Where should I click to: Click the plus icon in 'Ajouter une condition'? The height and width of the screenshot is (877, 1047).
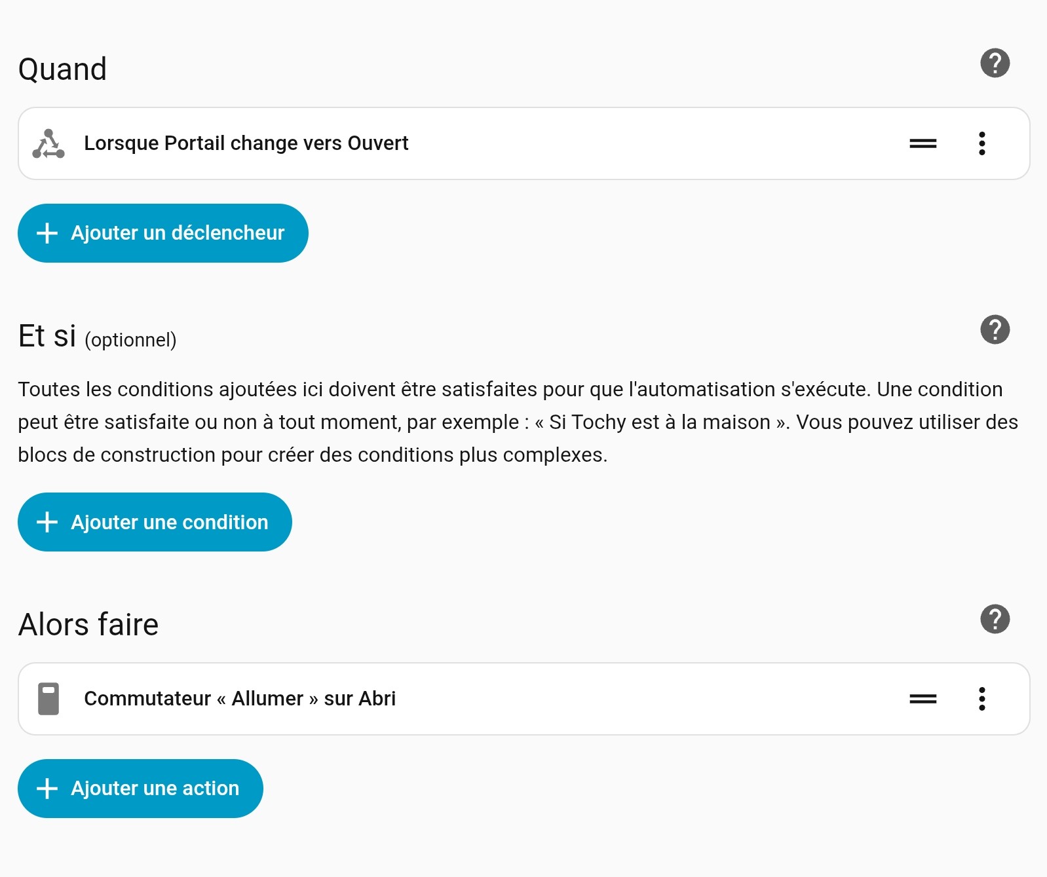pos(47,522)
